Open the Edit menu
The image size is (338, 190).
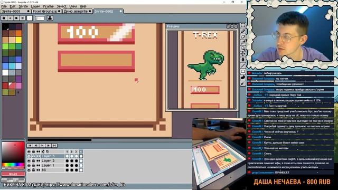pos(13,6)
